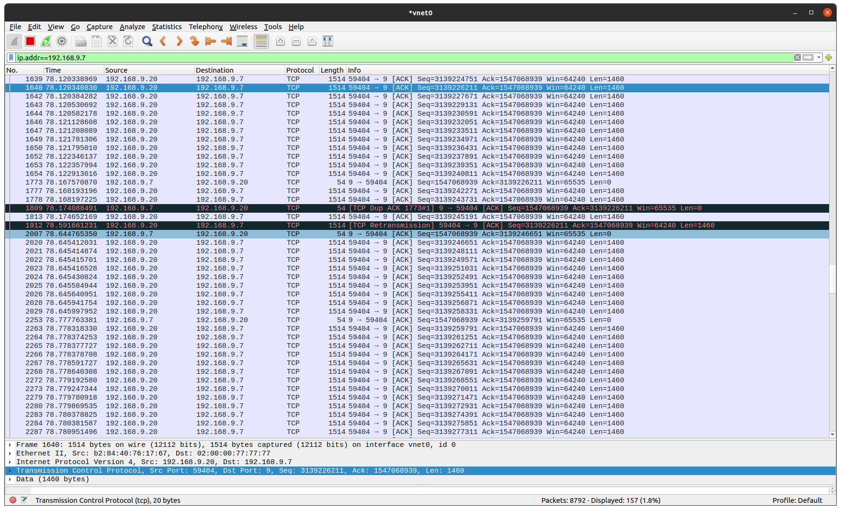Jump to the last packet in the list
841x510 pixels.
pos(226,42)
